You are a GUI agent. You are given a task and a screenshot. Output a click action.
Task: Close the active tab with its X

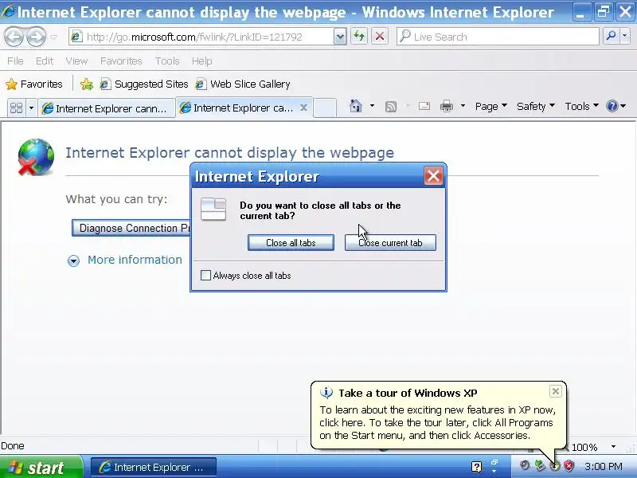[x=303, y=108]
